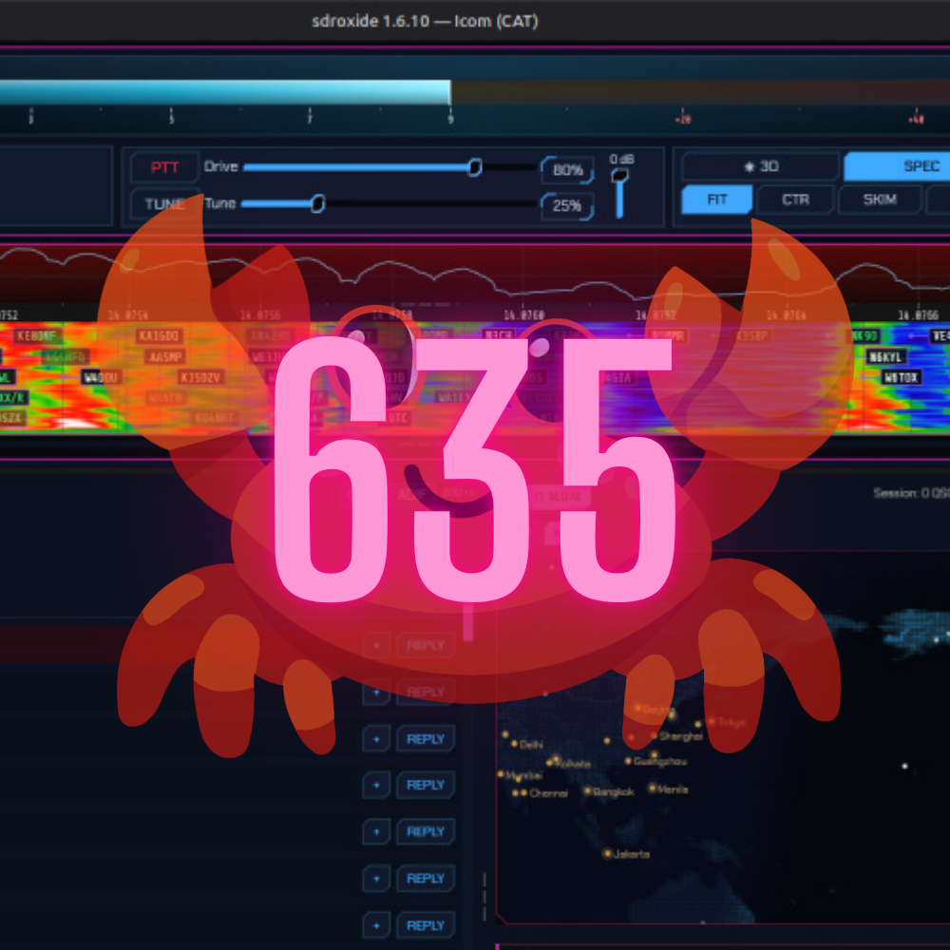The image size is (950, 950).
Task: Select the Tune 25% value field
Action: [567, 206]
